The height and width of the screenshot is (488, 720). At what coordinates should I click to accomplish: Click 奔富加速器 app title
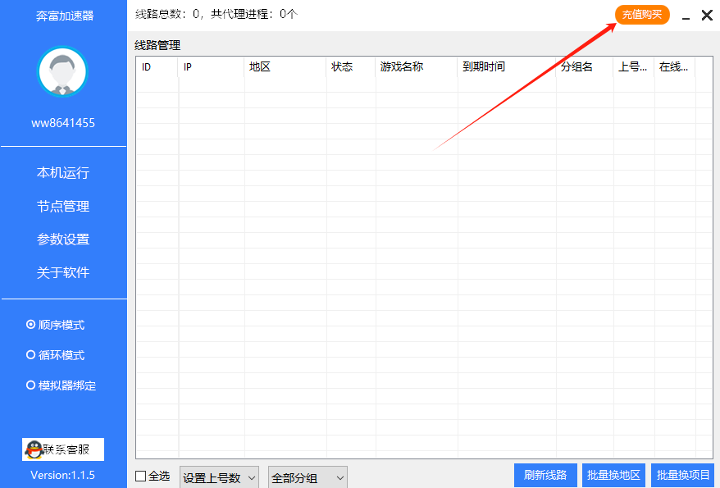(65, 16)
